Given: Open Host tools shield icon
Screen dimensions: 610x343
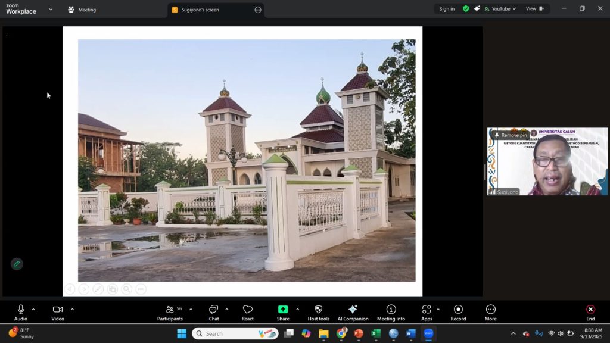Looking at the screenshot, I should [x=318, y=312].
